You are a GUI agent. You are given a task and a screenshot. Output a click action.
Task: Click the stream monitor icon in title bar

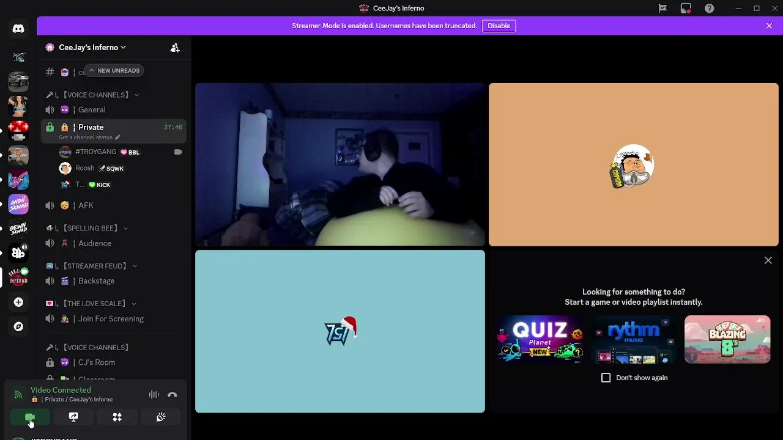686,8
